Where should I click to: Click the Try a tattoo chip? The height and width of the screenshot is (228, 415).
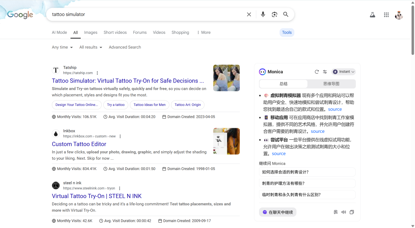[116, 105]
